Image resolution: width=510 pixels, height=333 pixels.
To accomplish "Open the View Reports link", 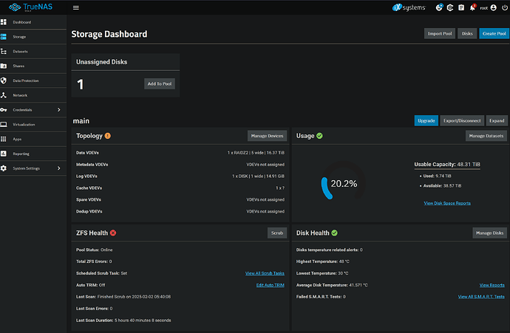I will point(492,285).
